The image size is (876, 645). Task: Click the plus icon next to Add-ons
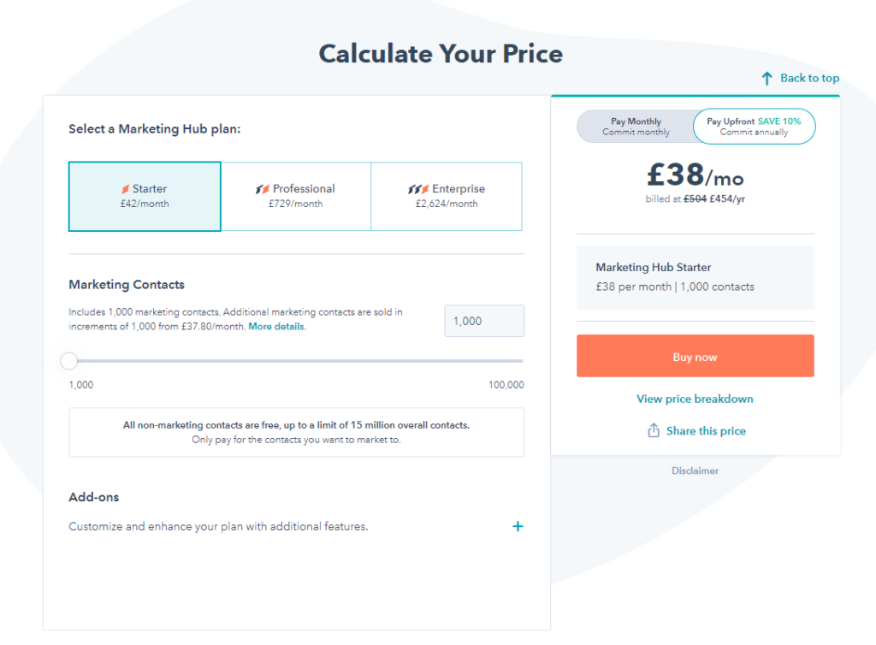click(x=518, y=526)
